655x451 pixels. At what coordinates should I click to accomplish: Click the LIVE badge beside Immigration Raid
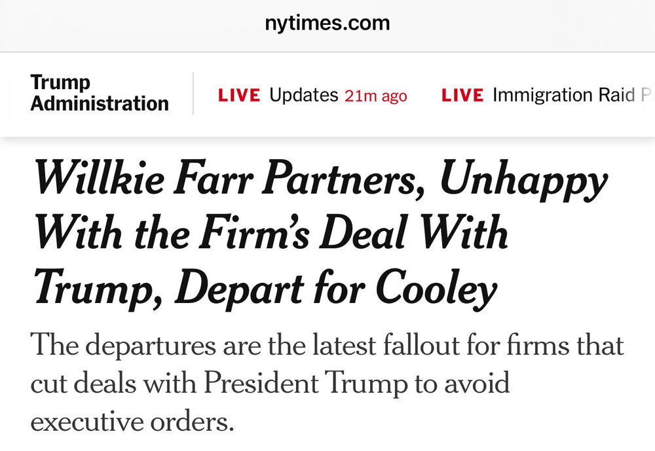coord(462,95)
